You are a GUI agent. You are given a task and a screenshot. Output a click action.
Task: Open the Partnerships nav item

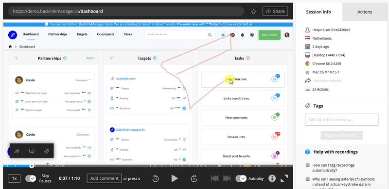[x=57, y=34]
